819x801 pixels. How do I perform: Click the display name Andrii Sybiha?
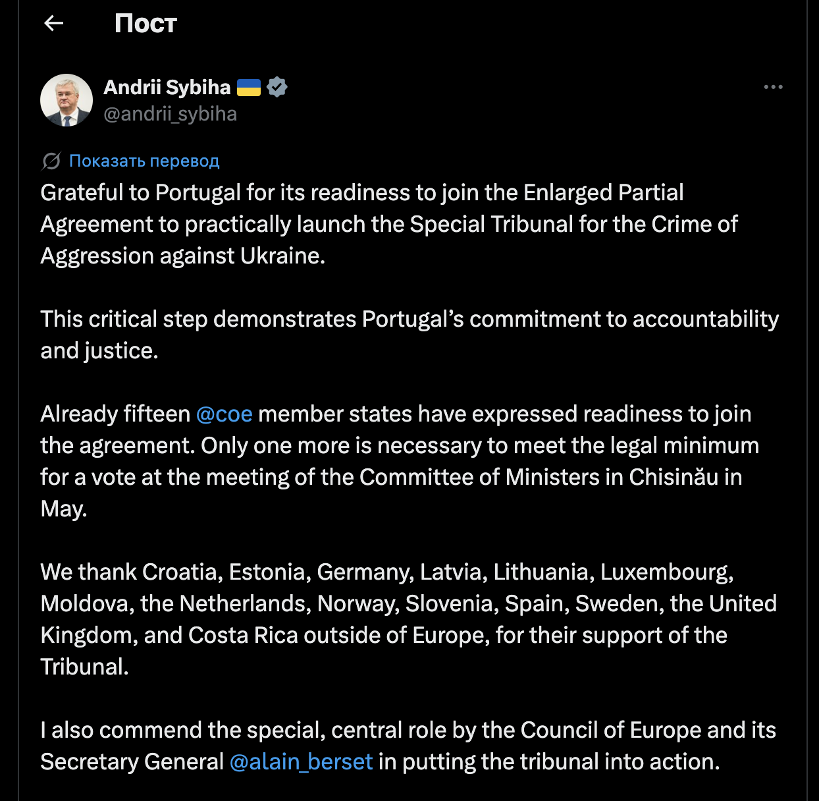point(167,87)
